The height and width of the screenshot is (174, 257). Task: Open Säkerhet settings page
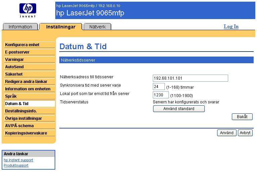pos(30,74)
